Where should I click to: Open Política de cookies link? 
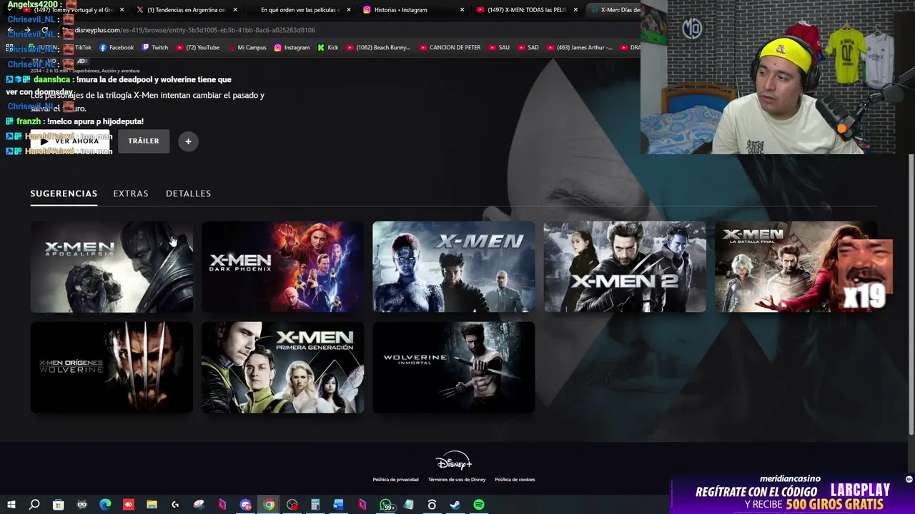pos(515,480)
